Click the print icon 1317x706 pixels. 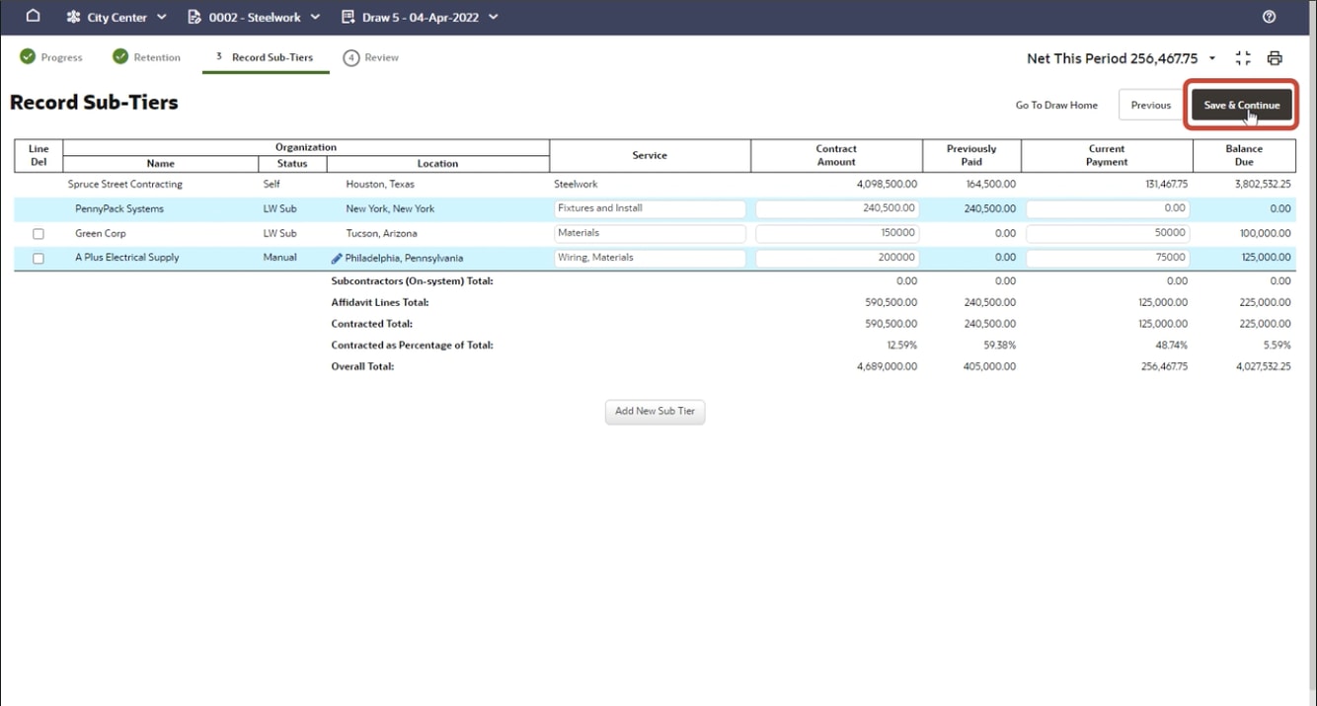click(x=1275, y=58)
